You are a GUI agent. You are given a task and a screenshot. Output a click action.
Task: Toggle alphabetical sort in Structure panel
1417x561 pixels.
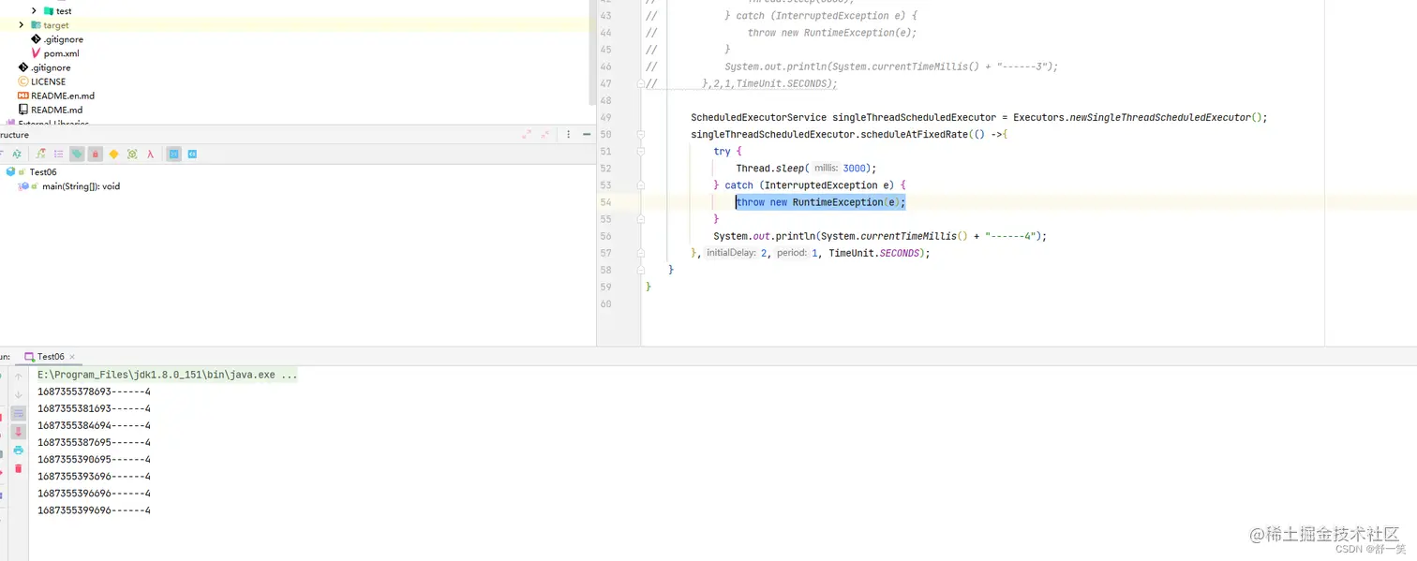pos(17,154)
